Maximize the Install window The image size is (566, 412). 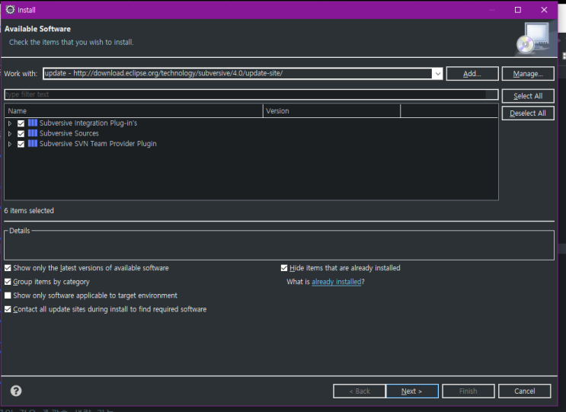(518, 10)
